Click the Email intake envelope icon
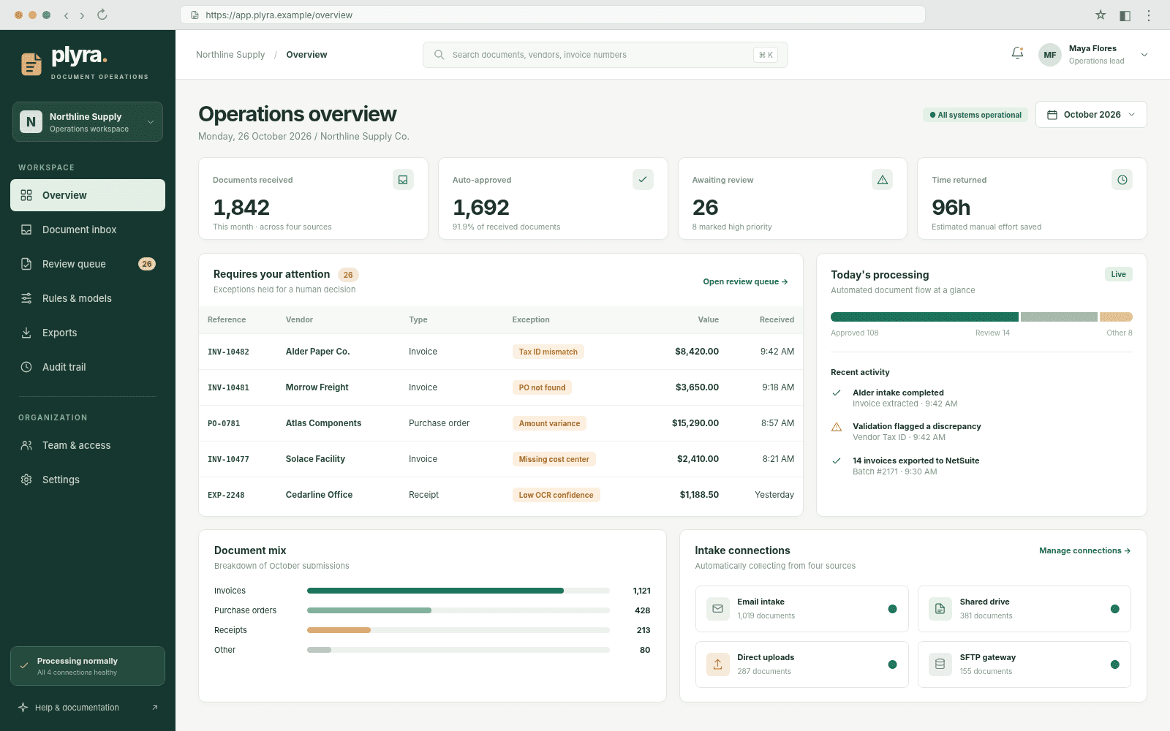1170x731 pixels. click(x=718, y=609)
